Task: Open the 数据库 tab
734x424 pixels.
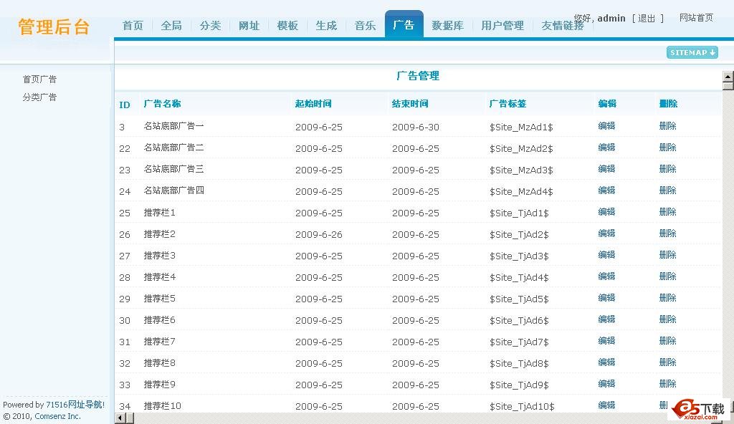Action: 447,25
